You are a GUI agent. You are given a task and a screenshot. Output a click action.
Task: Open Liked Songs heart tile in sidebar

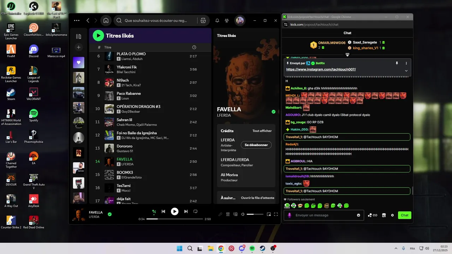[78, 62]
